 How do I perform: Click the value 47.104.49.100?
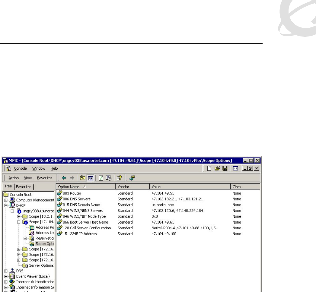click(164, 234)
